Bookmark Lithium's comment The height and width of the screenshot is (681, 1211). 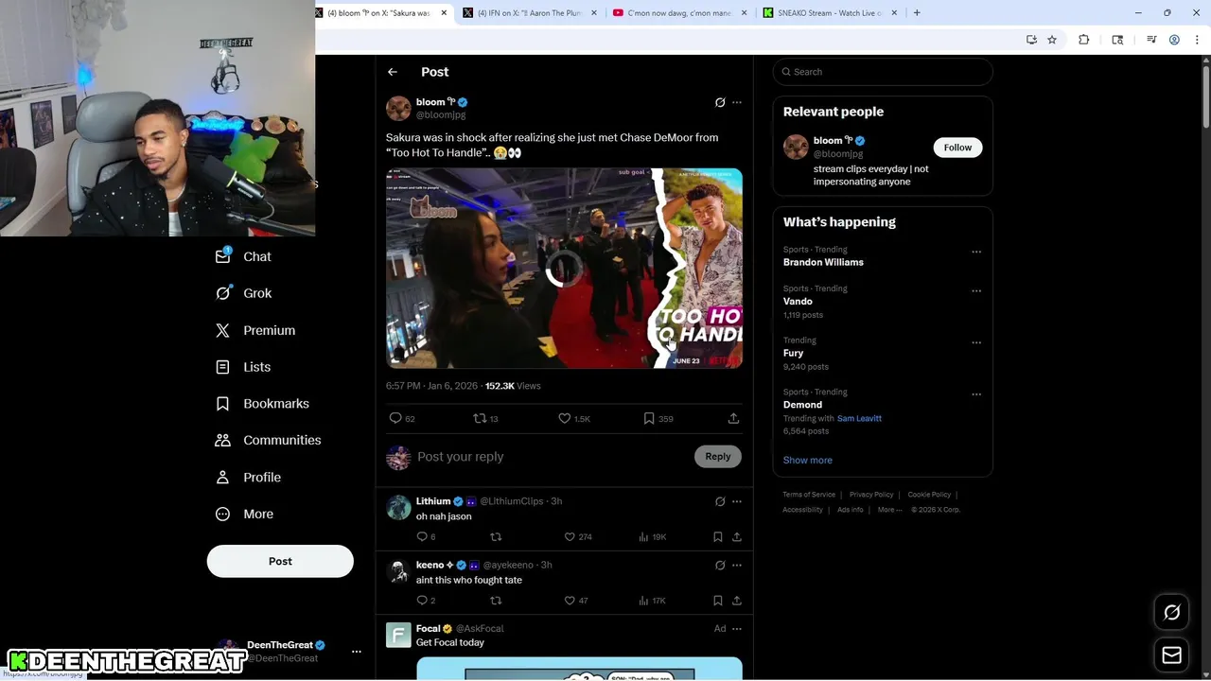[718, 536]
